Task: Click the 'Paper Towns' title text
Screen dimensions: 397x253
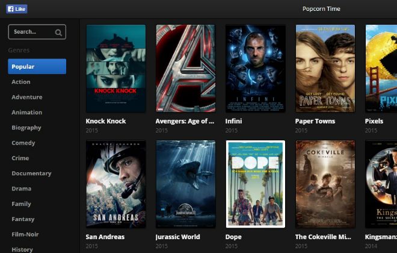Action: [x=315, y=122]
